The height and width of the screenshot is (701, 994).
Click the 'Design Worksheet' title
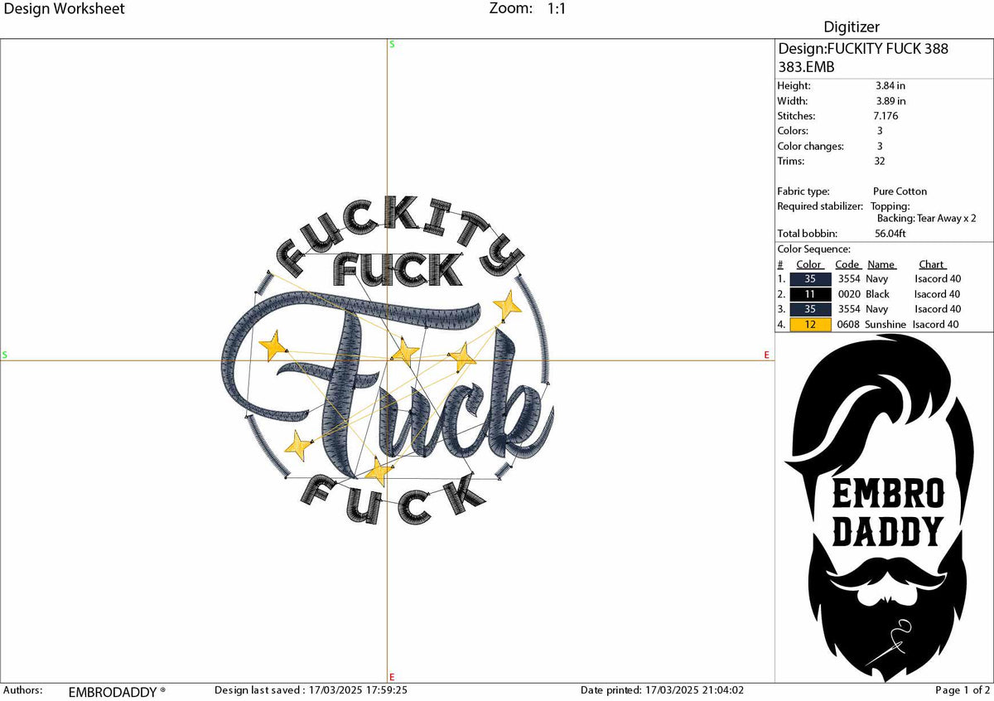pos(64,8)
